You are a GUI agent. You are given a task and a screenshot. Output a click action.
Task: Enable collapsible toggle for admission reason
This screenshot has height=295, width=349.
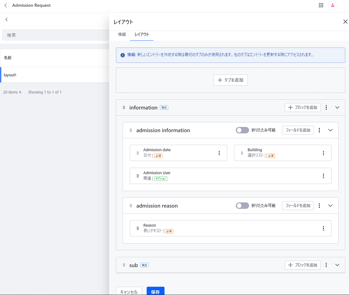[242, 206]
